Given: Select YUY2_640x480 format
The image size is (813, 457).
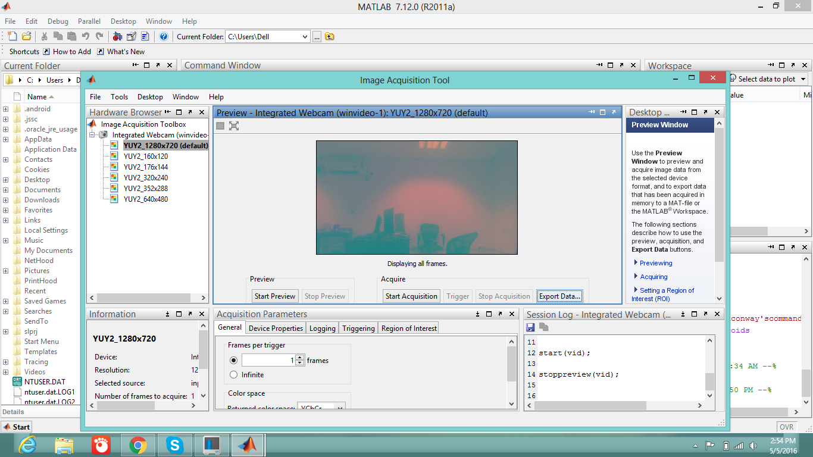Looking at the screenshot, I should 146,199.
